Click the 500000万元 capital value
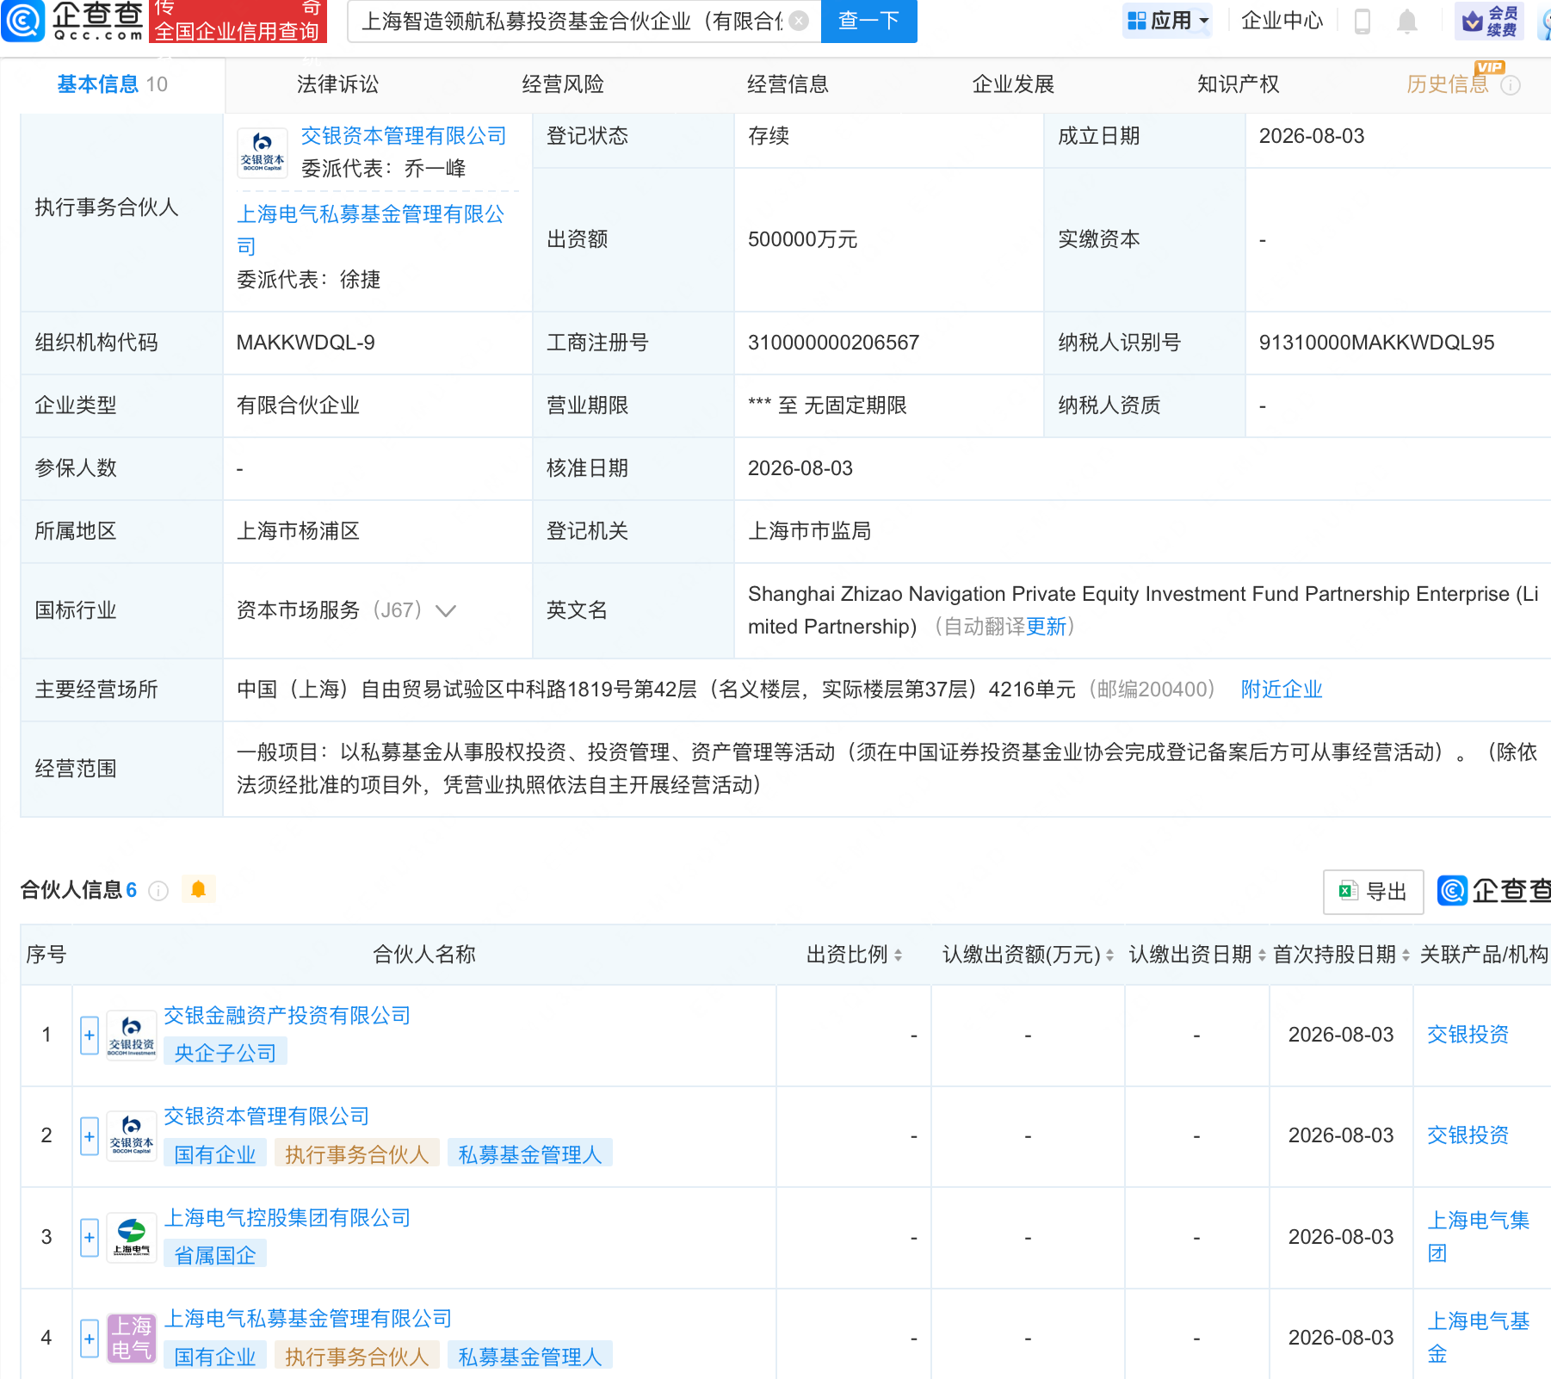1551x1379 pixels. 802,239
